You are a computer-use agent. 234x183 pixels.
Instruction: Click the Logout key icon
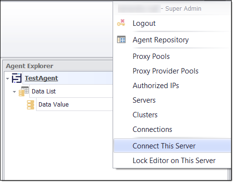[x=121, y=23]
